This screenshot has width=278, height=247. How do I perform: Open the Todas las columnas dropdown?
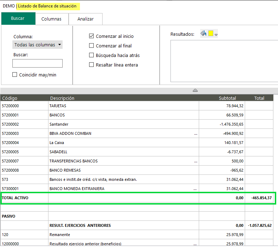(x=37, y=45)
